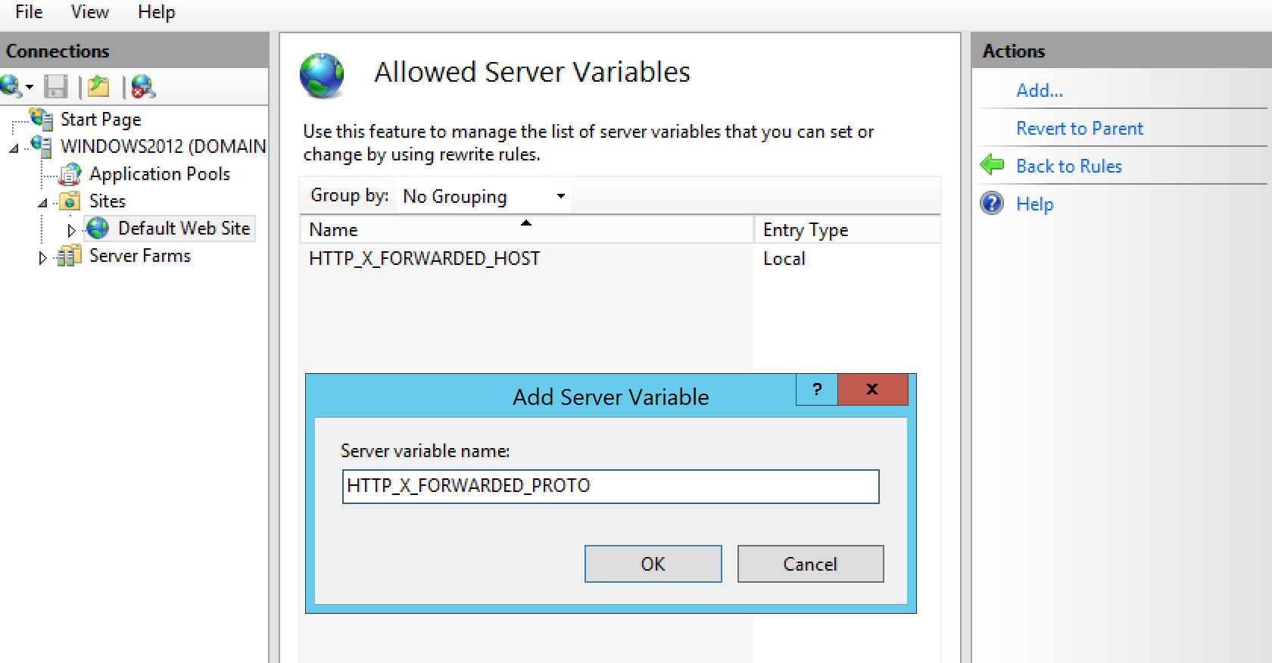The image size is (1272, 663).
Task: Click OK in Add Server Variable dialog
Action: (653, 564)
